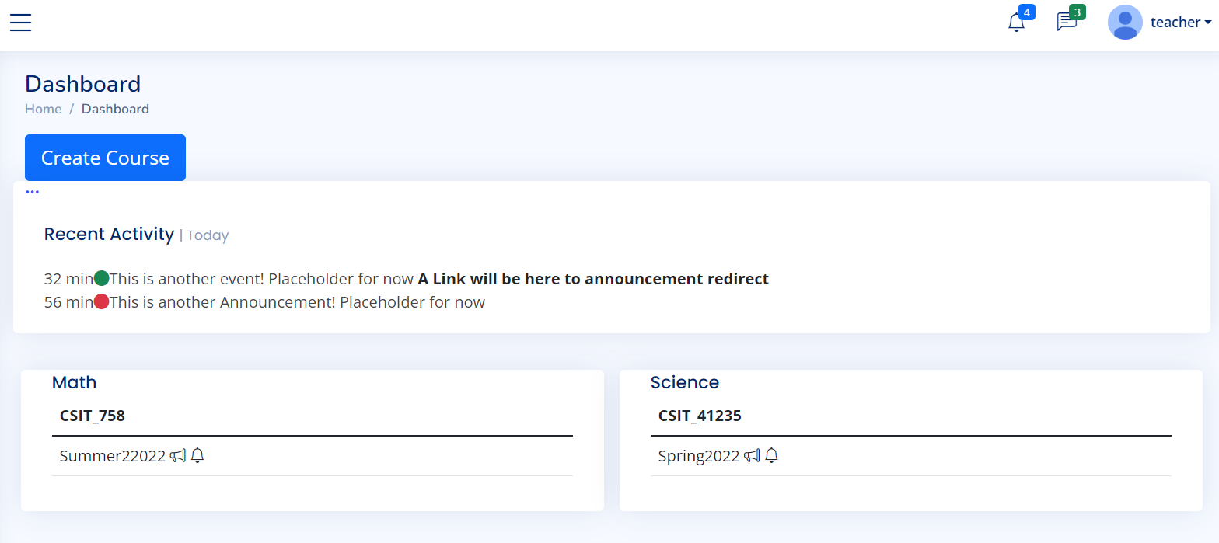This screenshot has width=1219, height=543.
Task: Select the CSIT_758 course heading
Action: click(x=93, y=416)
